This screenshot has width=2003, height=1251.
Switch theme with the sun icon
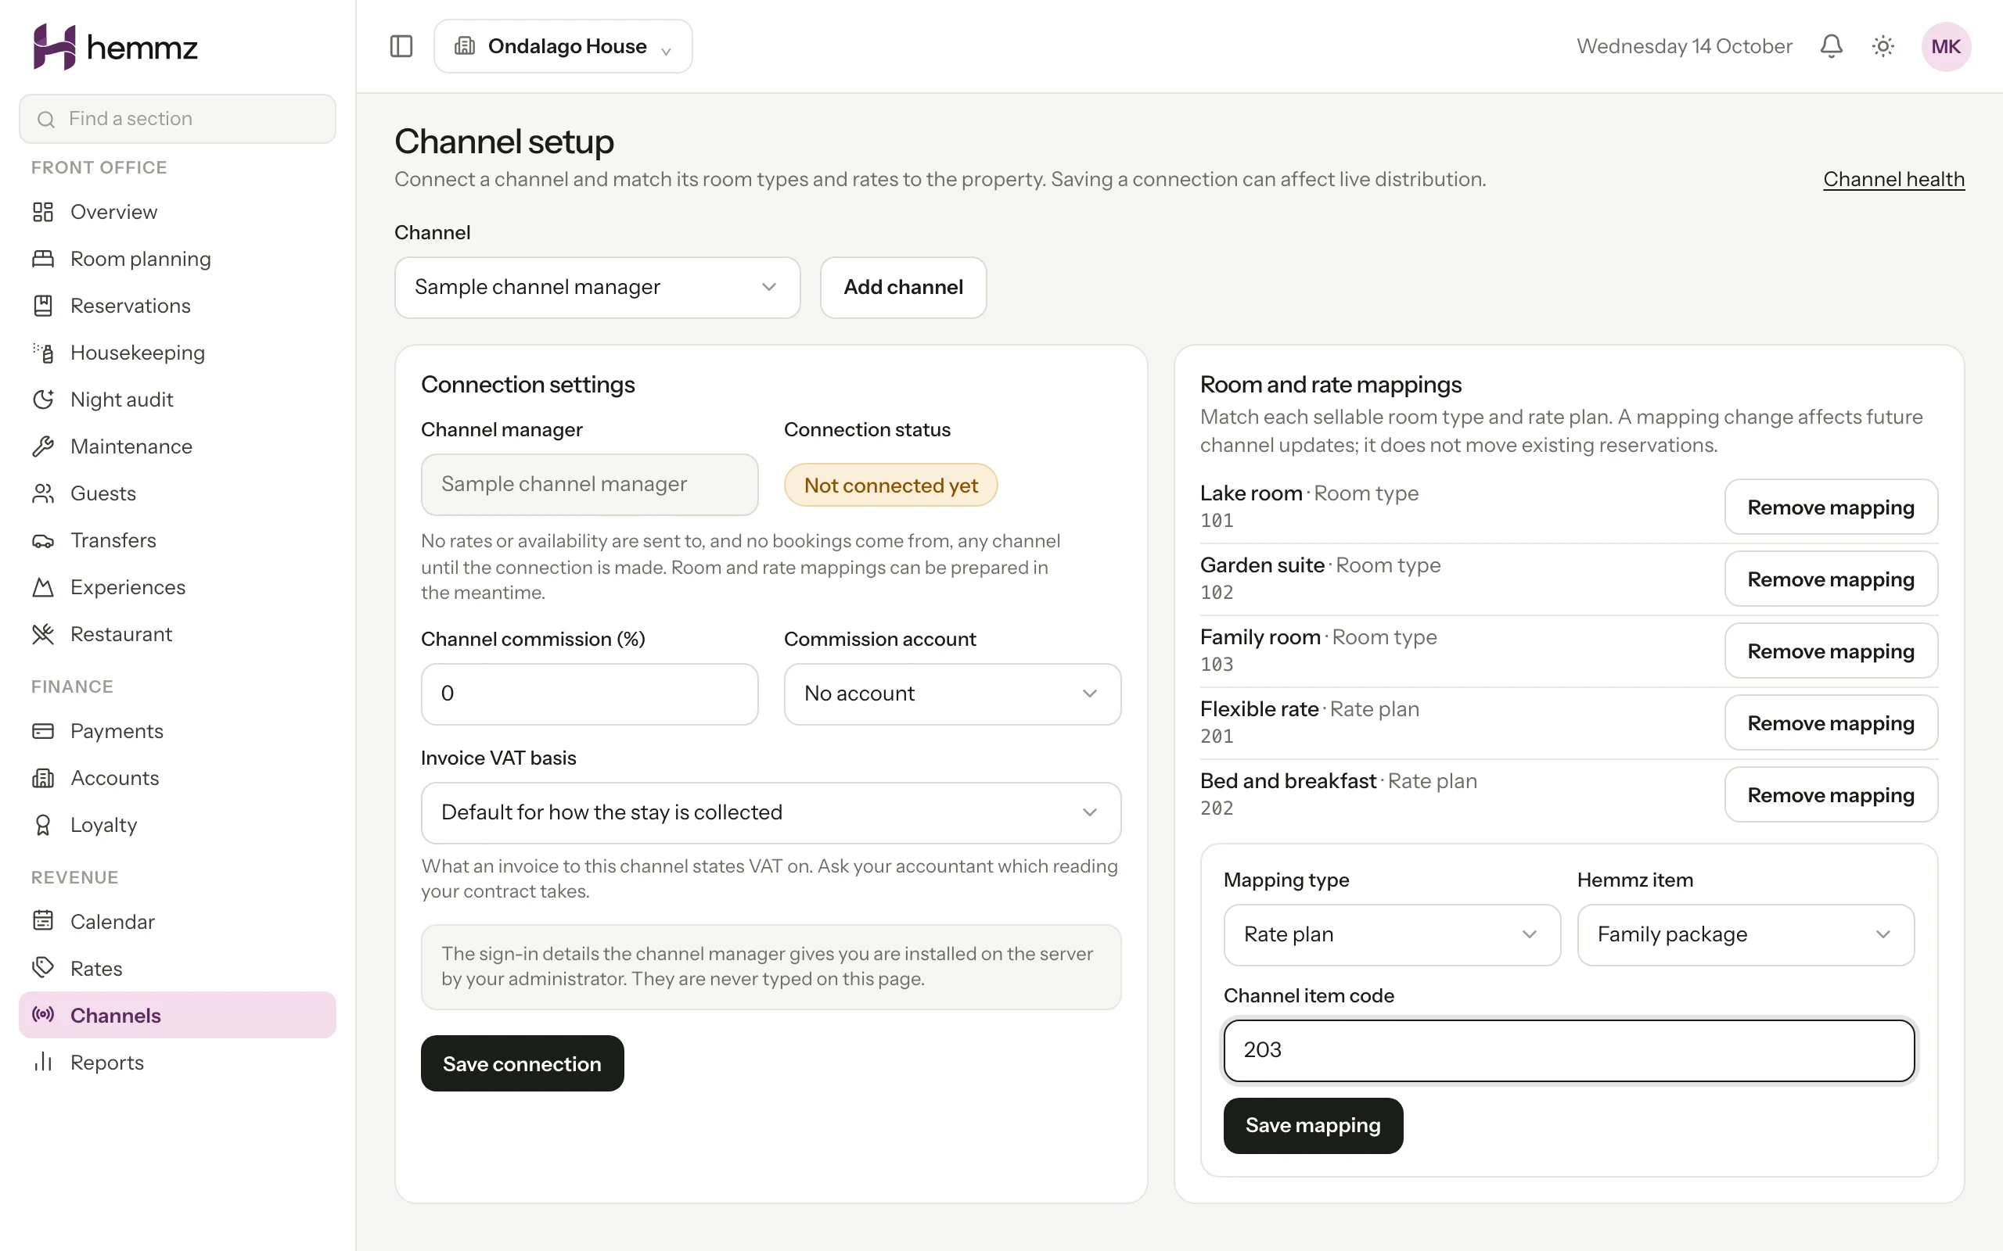tap(1883, 46)
